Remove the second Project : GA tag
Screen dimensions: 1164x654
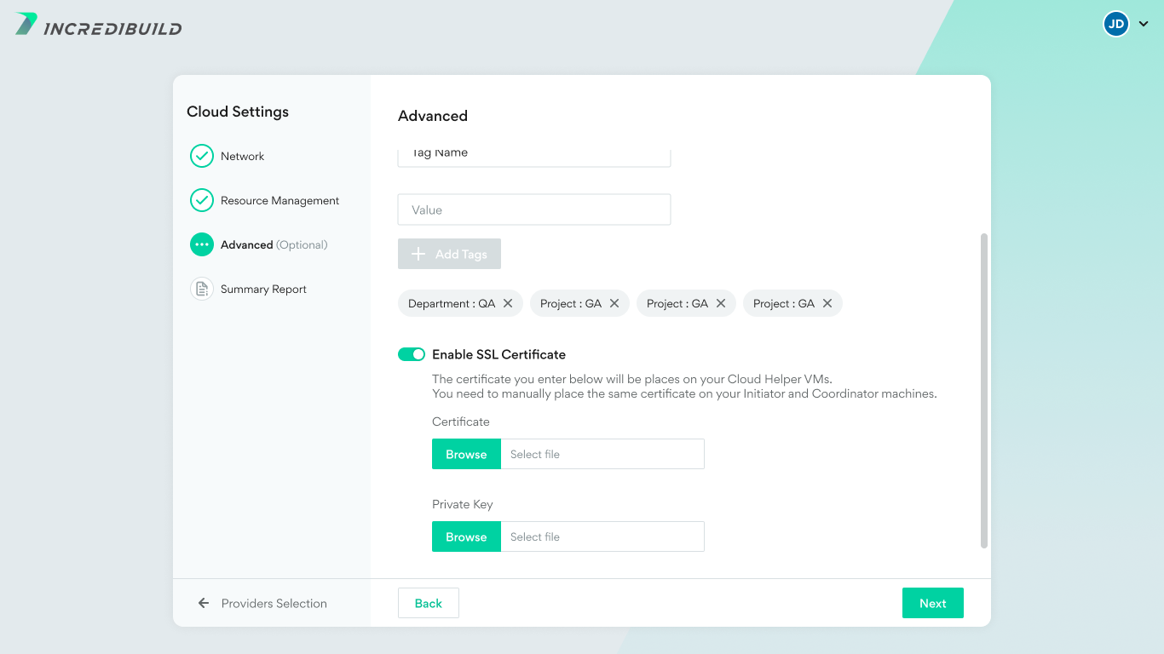(x=721, y=303)
